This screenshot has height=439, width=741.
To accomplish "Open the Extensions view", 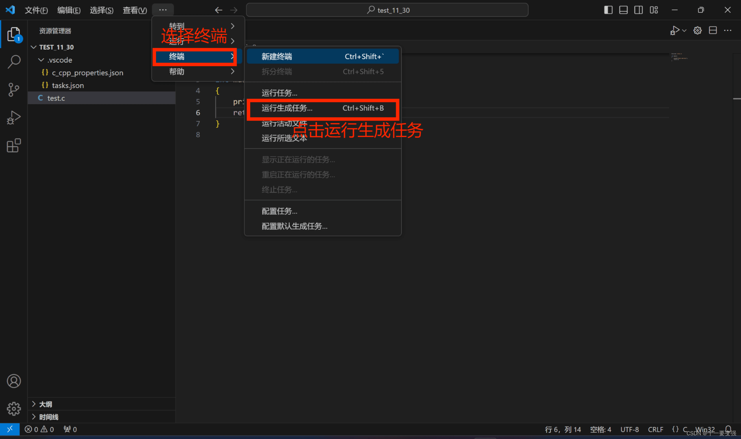I will (14, 145).
